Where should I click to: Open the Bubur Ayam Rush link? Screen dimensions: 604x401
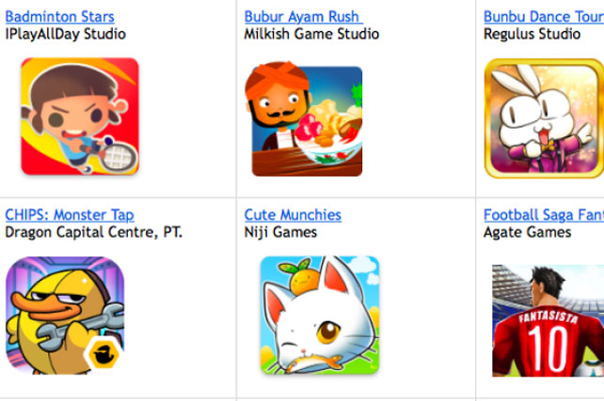(303, 17)
